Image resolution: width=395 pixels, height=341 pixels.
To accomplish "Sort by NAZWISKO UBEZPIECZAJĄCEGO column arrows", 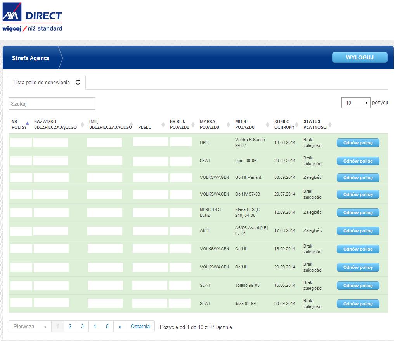I will [82, 125].
